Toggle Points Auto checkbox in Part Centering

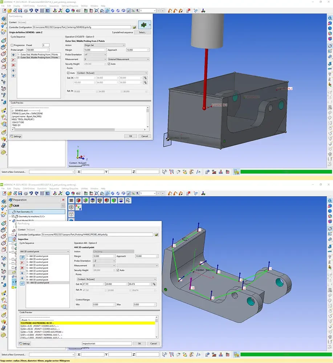coord(68,73)
